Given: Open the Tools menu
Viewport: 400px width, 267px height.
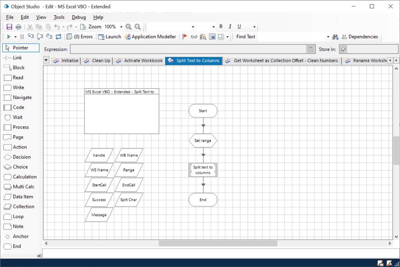Looking at the screenshot, I should pyautogui.click(x=59, y=17).
